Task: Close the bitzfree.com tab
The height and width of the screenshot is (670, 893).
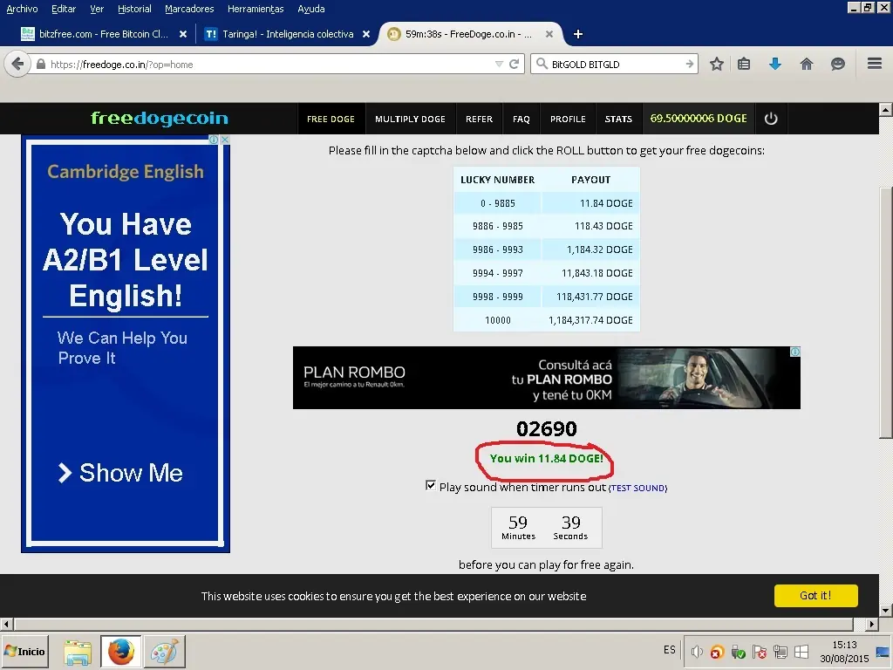Action: point(183,34)
